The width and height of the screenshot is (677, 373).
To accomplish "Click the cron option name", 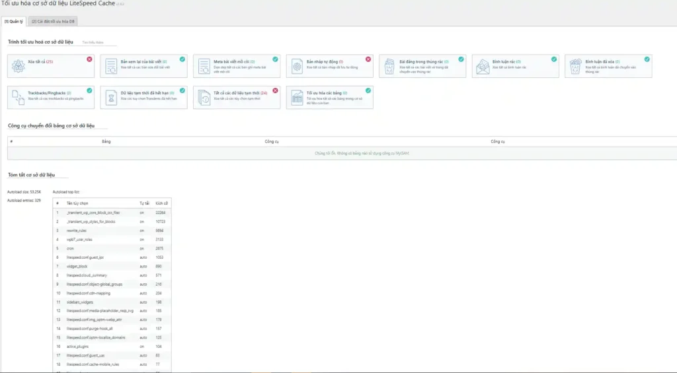I will 70,248.
